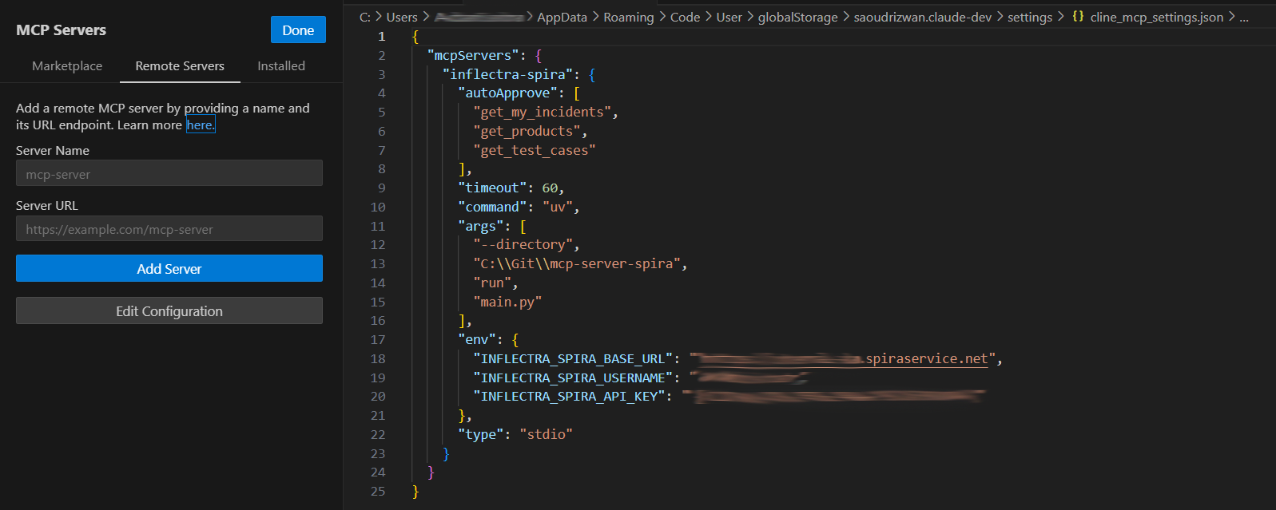Screen dimensions: 1276x510
Task: Select the Roaming breadcrumb folder
Action: [628, 18]
